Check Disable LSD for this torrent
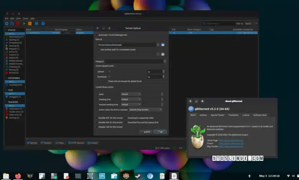This screenshot has height=180, width=299. click(x=97, y=127)
